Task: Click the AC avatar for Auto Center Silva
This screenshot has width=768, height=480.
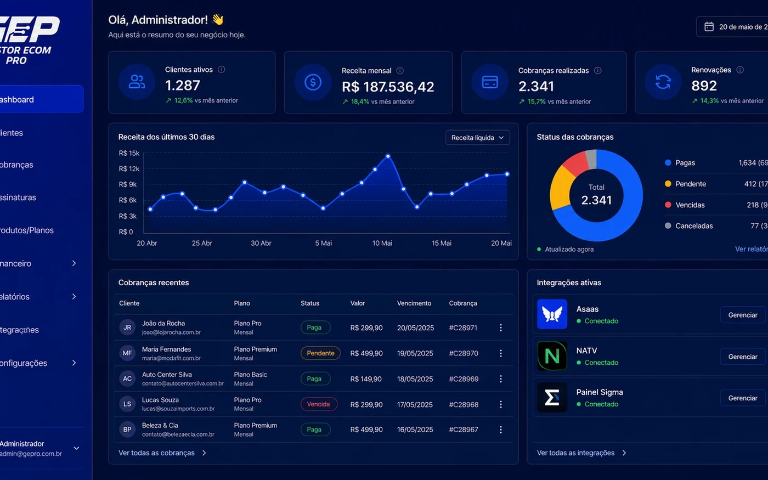Action: pyautogui.click(x=127, y=379)
